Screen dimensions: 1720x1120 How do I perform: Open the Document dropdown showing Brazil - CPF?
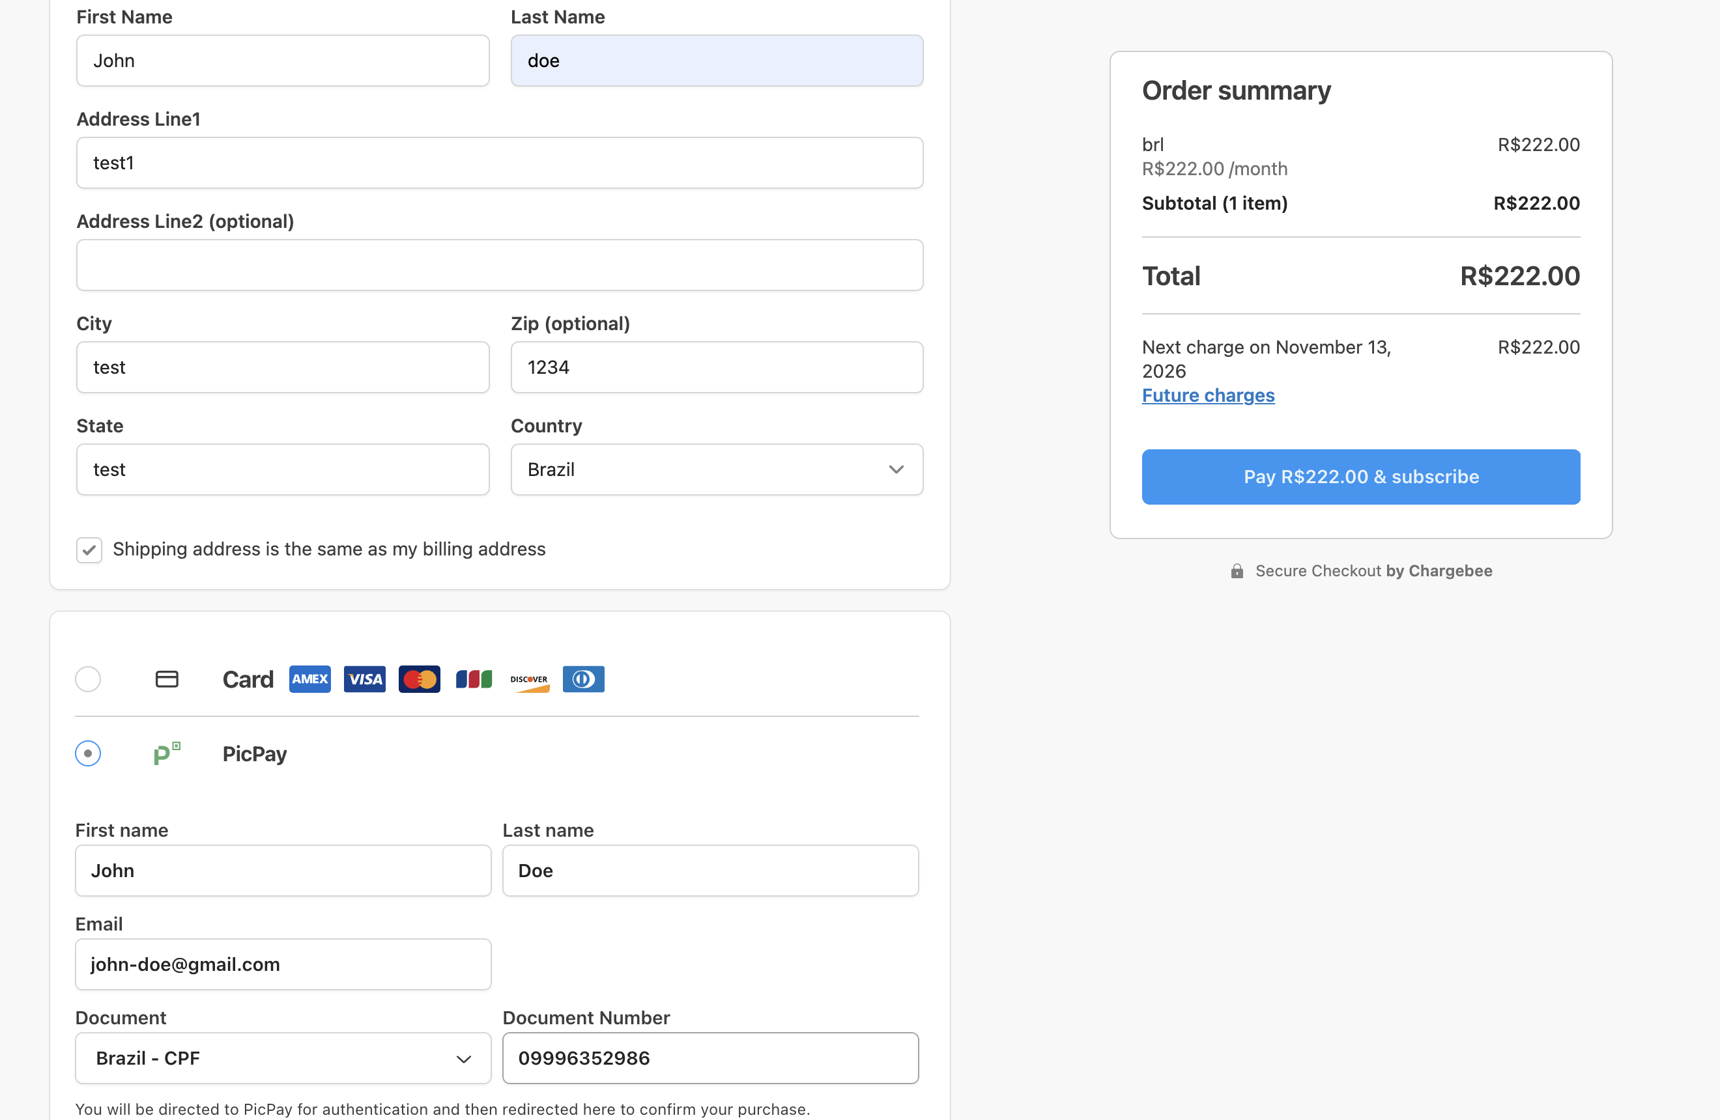click(283, 1058)
